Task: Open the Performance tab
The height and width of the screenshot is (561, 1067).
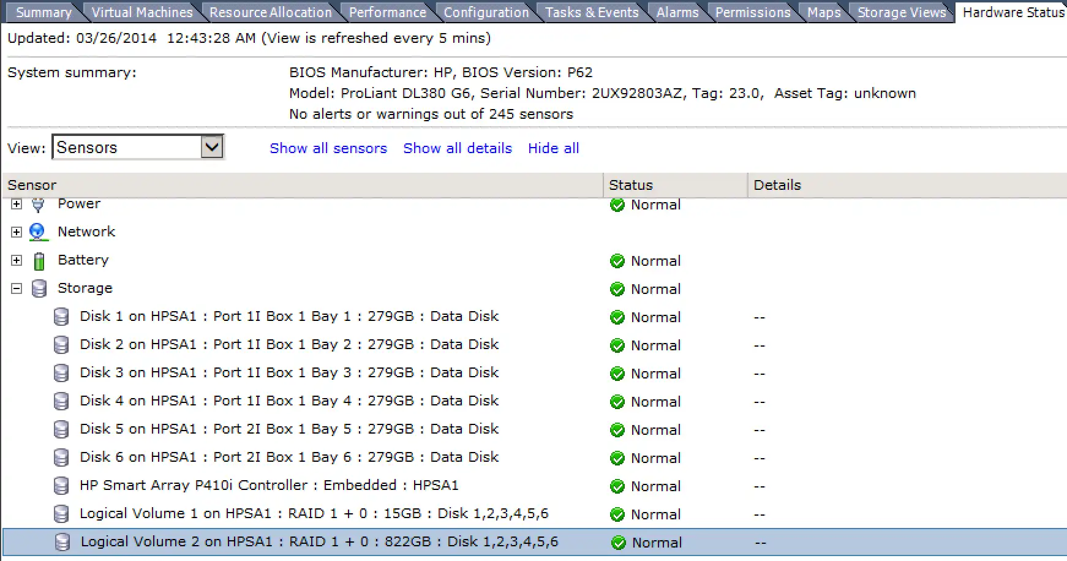Action: pyautogui.click(x=387, y=12)
